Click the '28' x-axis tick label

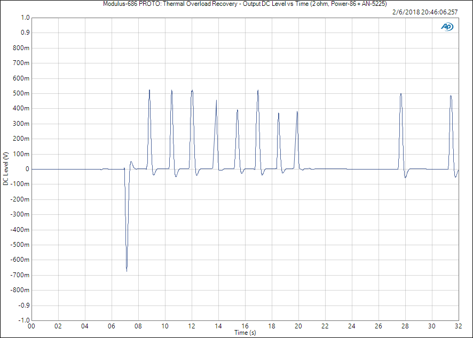405,326
